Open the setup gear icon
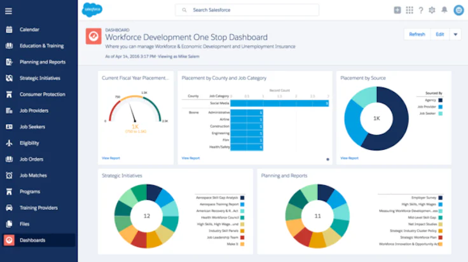 tap(432, 10)
